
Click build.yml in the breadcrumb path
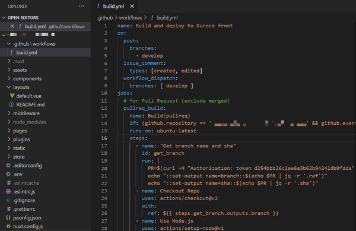coord(167,17)
